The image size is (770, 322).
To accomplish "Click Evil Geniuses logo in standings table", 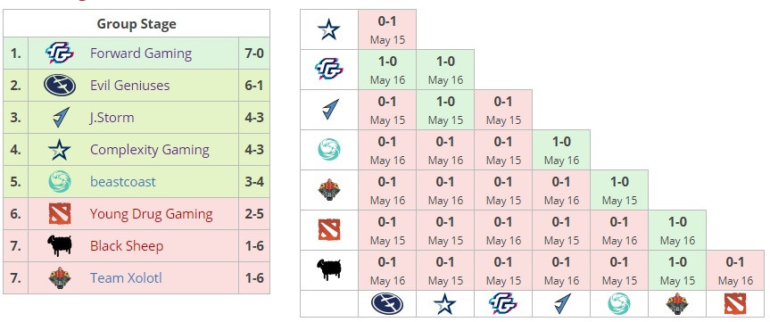I will coord(60,85).
